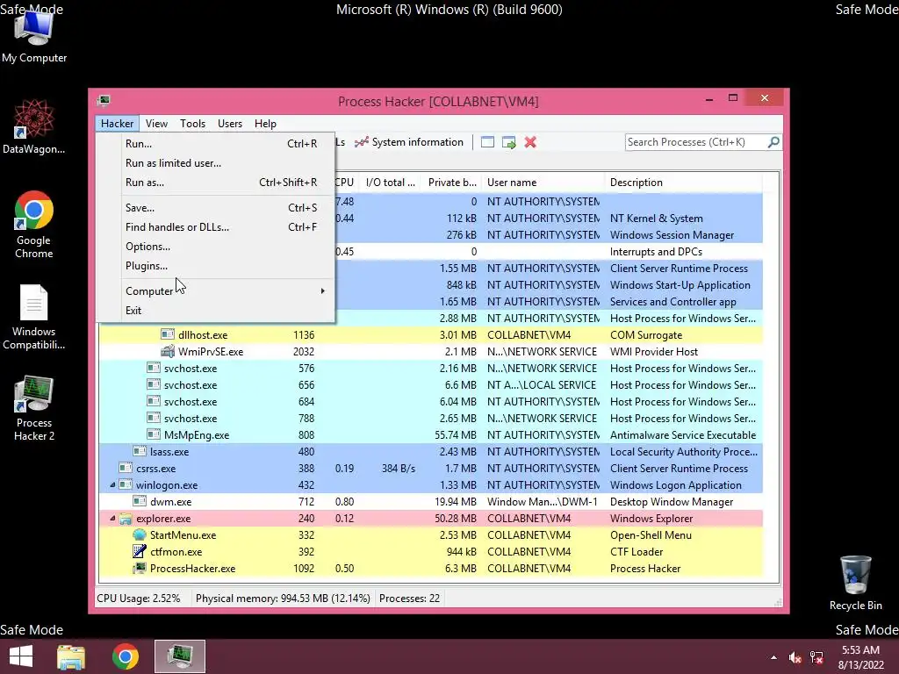Click the ctfmon.exe pen icon

(140, 551)
